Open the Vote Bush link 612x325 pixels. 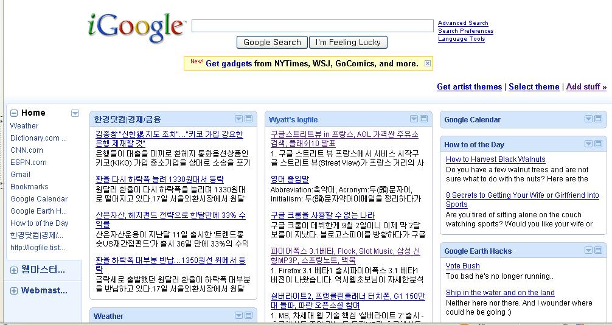pyautogui.click(x=462, y=265)
